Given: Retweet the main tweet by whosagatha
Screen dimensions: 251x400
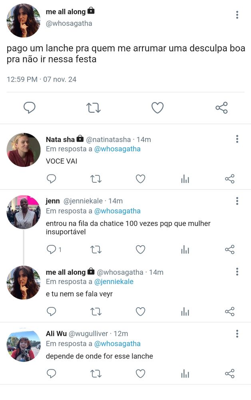Looking at the screenshot, I should pos(94,108).
